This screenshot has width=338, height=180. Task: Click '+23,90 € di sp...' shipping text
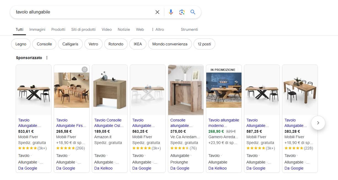[223, 143]
